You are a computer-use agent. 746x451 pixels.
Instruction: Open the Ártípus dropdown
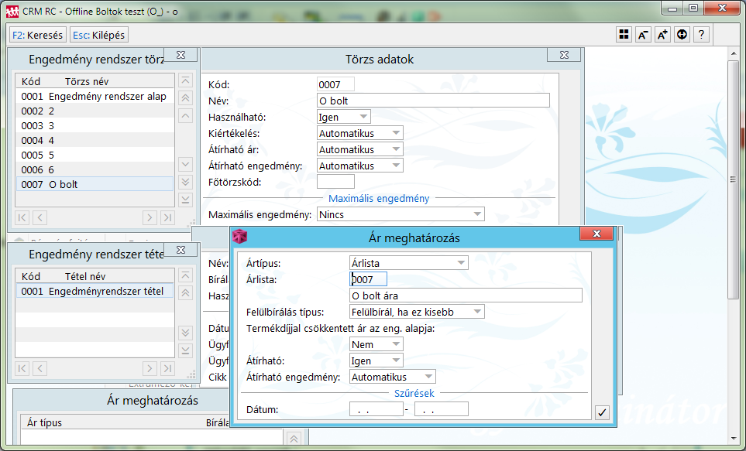click(409, 263)
